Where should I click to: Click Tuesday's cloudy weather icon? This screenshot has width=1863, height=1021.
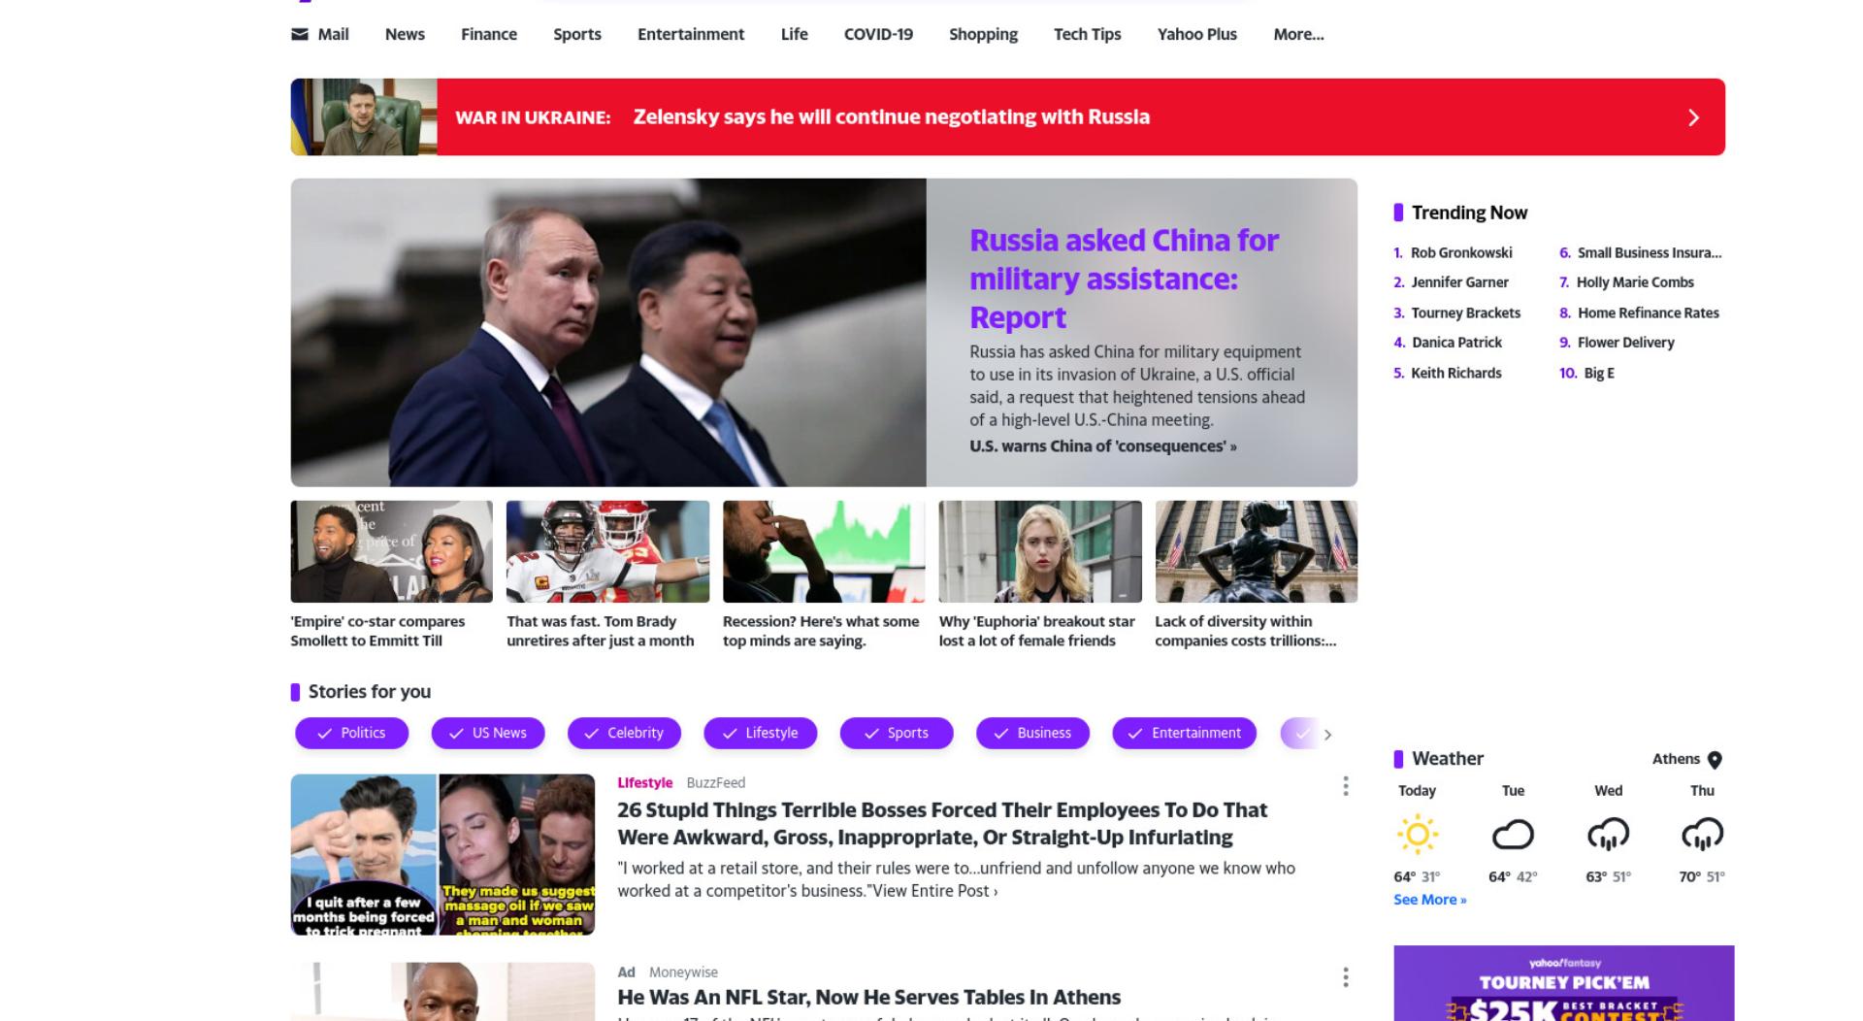(1513, 834)
